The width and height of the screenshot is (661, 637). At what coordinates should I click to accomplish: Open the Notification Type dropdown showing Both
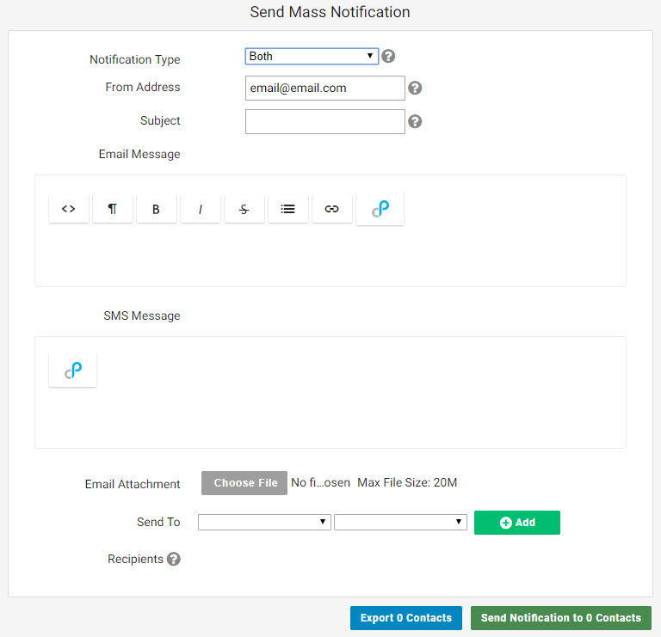click(312, 56)
